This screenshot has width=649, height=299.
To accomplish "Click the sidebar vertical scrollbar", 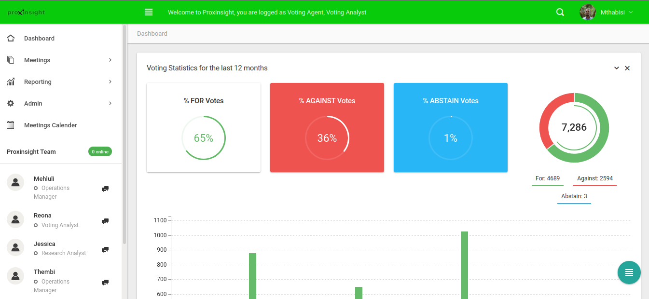I will [x=124, y=135].
